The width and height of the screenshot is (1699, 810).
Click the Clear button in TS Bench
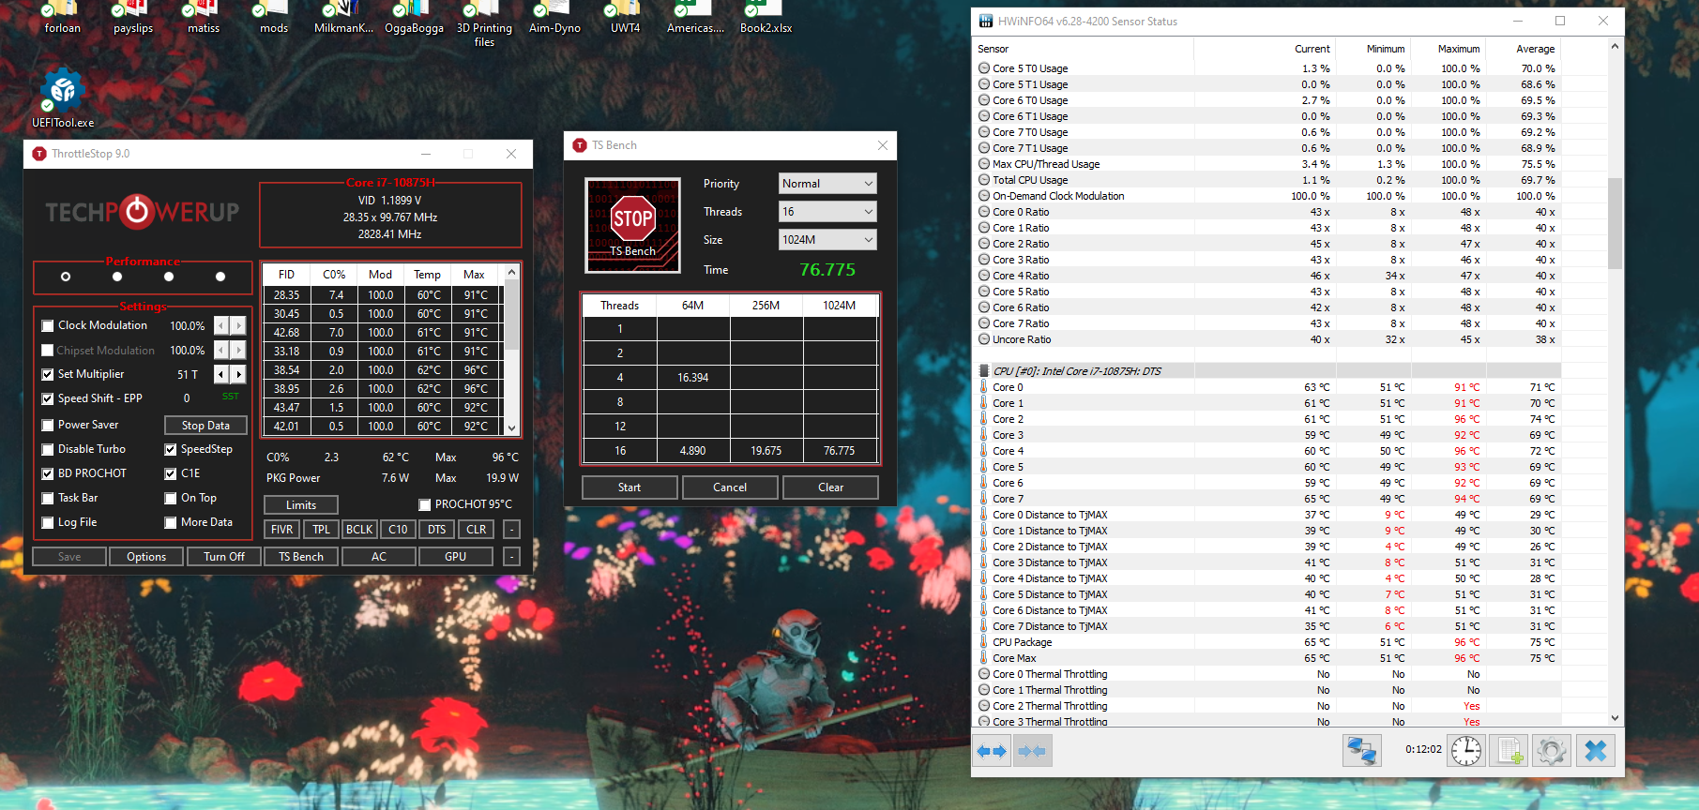(830, 487)
